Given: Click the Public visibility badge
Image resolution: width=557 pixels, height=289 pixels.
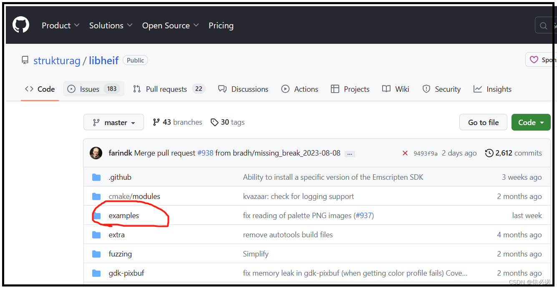Looking at the screenshot, I should pyautogui.click(x=136, y=60).
